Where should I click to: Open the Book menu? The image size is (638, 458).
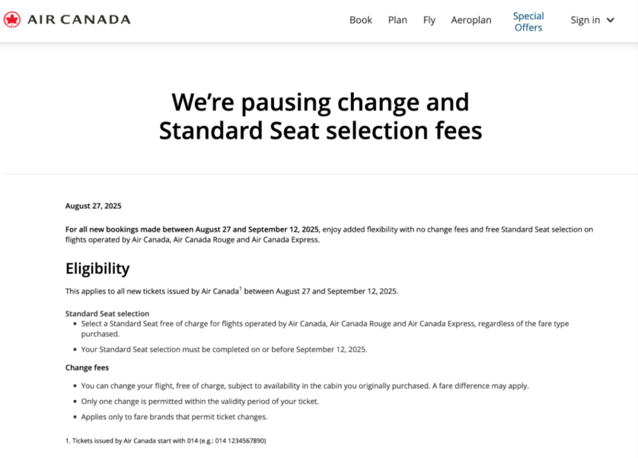[361, 20]
